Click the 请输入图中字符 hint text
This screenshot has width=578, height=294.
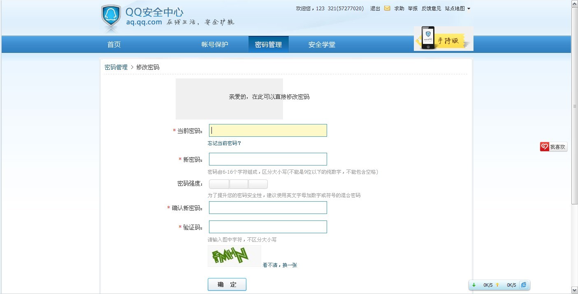pos(242,239)
